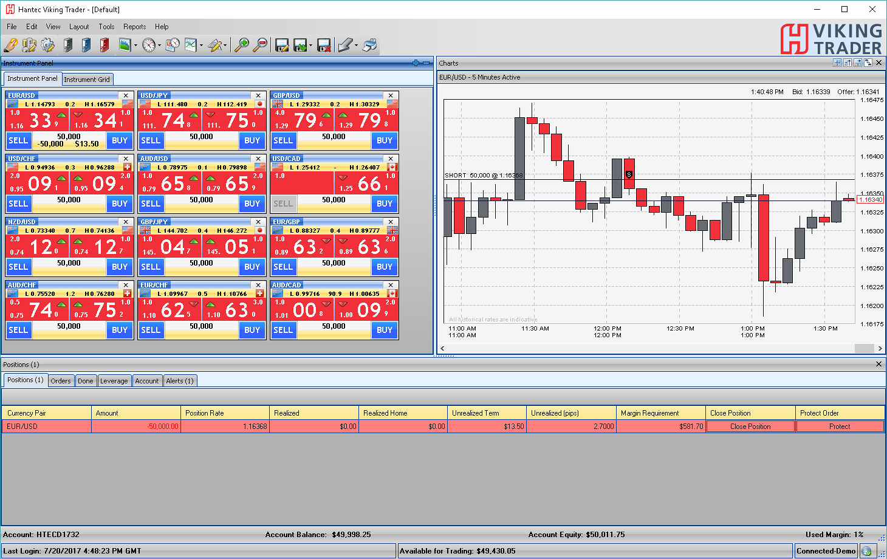Open the Reports menu
This screenshot has width=887, height=559.
pyautogui.click(x=134, y=27)
